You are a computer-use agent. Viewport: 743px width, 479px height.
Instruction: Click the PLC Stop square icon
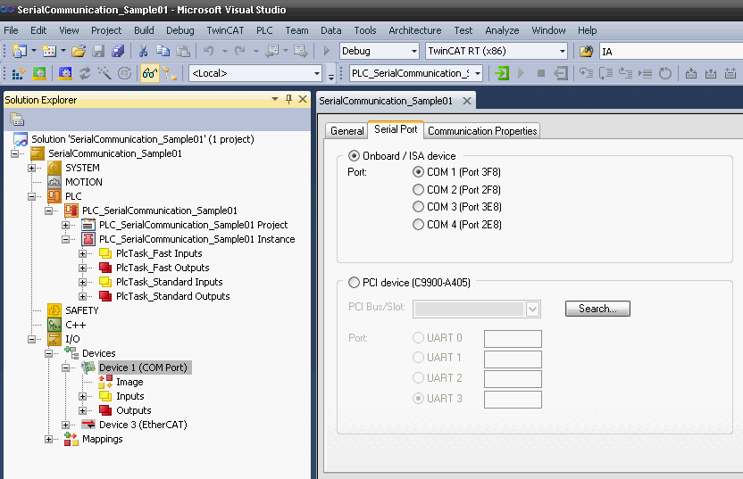coord(540,73)
